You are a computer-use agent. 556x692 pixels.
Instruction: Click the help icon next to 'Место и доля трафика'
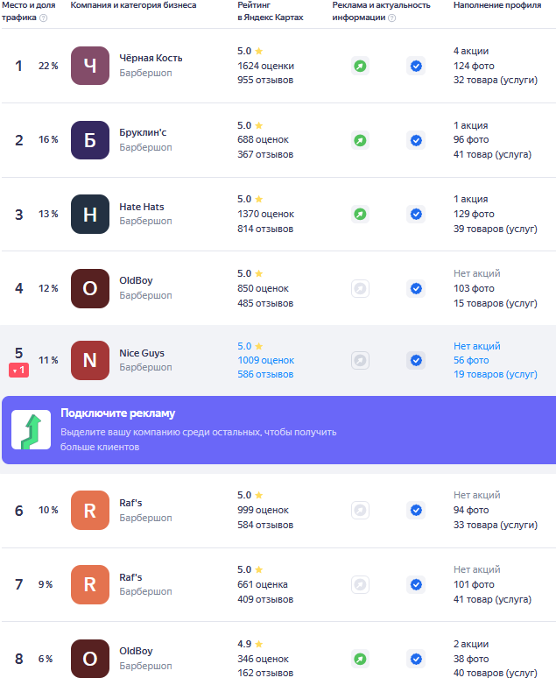(44, 18)
